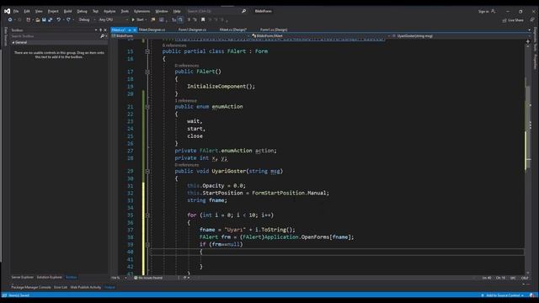The height and width of the screenshot is (303, 539).
Task: Switch to the Form1.cs [Design] tab
Action: 274,30
